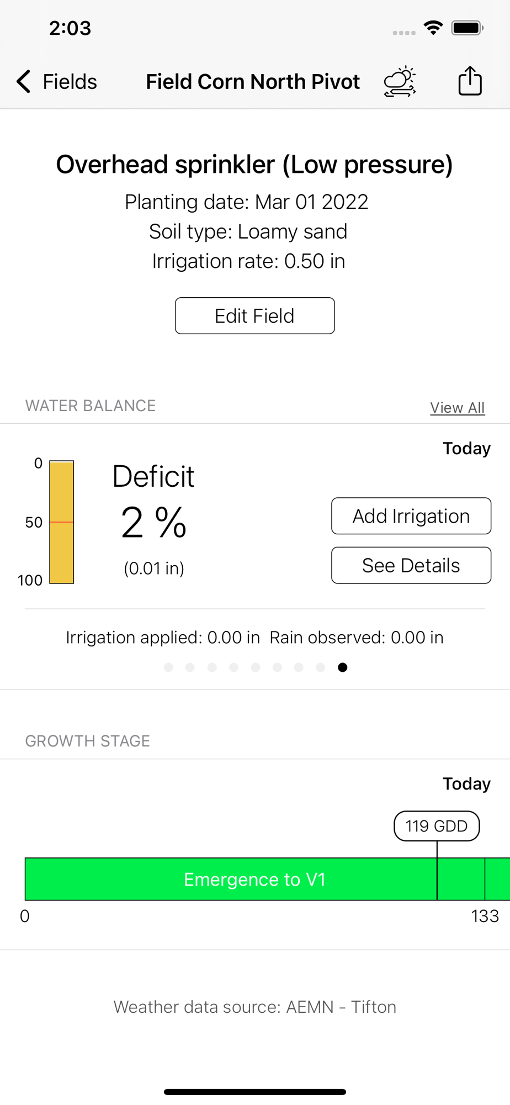The width and height of the screenshot is (510, 1105).
Task: Tap the share icon
Action: click(x=470, y=81)
